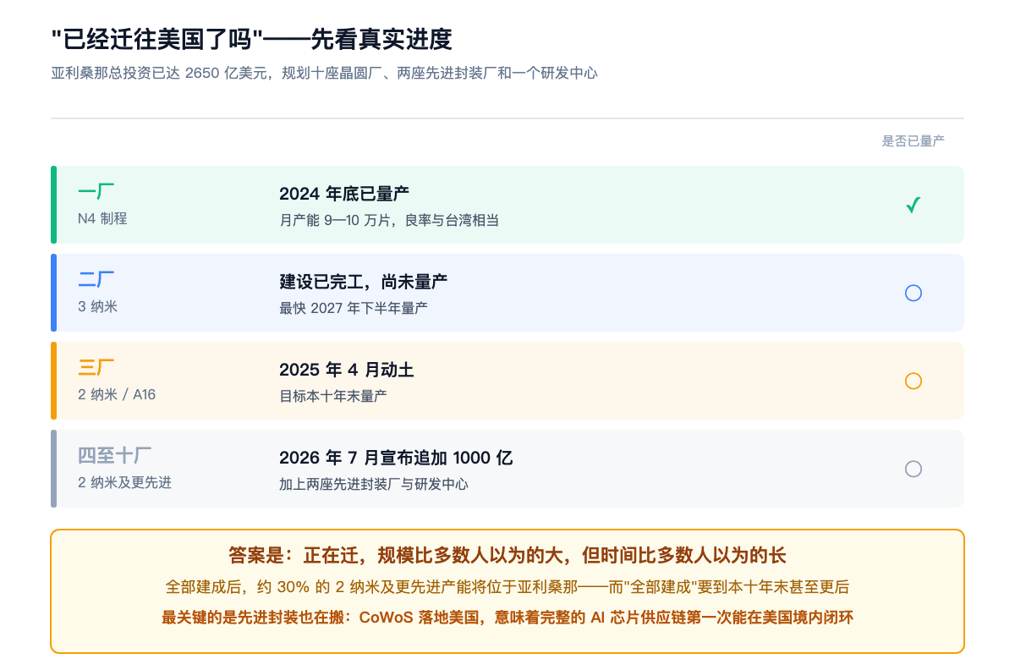Click the 2 纳米 / A16 label
The image size is (1015, 670).
(x=117, y=394)
